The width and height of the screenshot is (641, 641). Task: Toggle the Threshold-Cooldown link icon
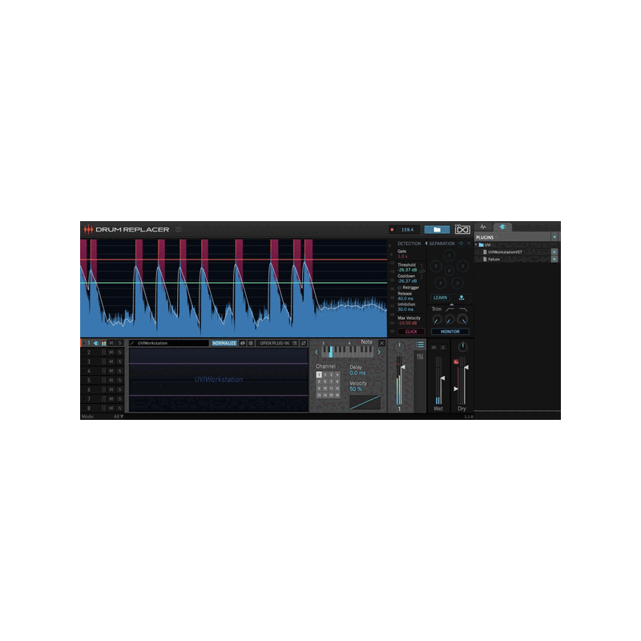tap(422, 272)
